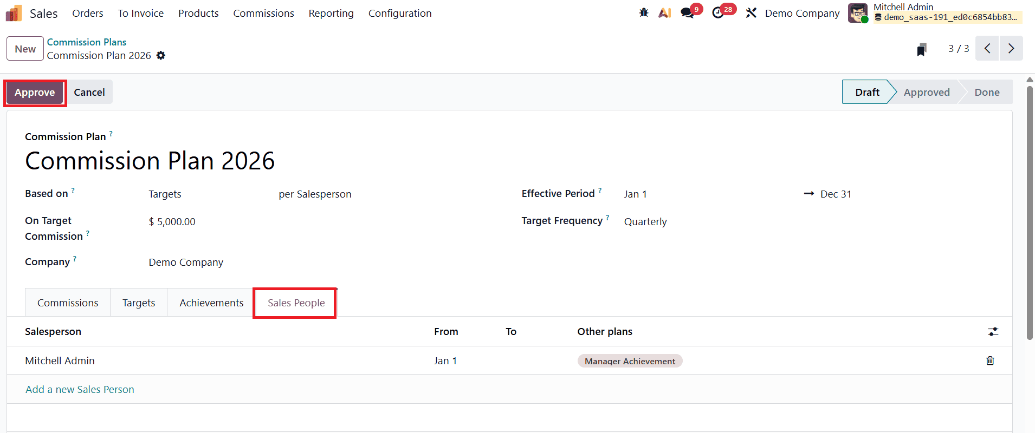Viewport: 1035px width, 433px height.
Task: Go to next record arrow
Action: pyautogui.click(x=1011, y=49)
